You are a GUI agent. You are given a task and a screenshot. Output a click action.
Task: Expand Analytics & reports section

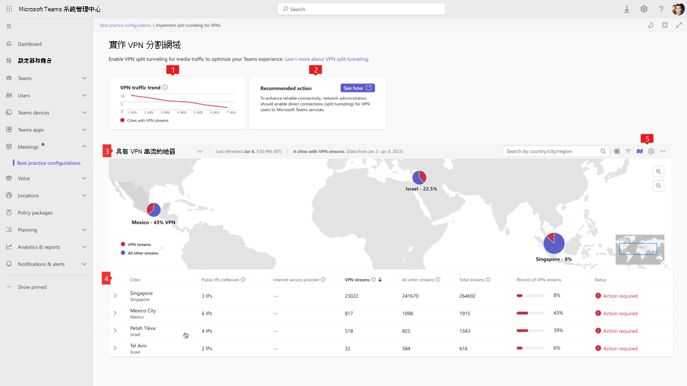point(84,247)
